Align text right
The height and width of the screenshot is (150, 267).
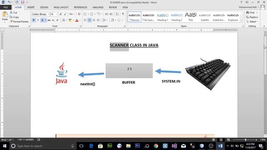[94, 20]
